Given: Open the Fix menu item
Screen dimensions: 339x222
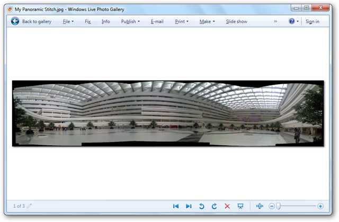Looking at the screenshot, I should [x=88, y=22].
